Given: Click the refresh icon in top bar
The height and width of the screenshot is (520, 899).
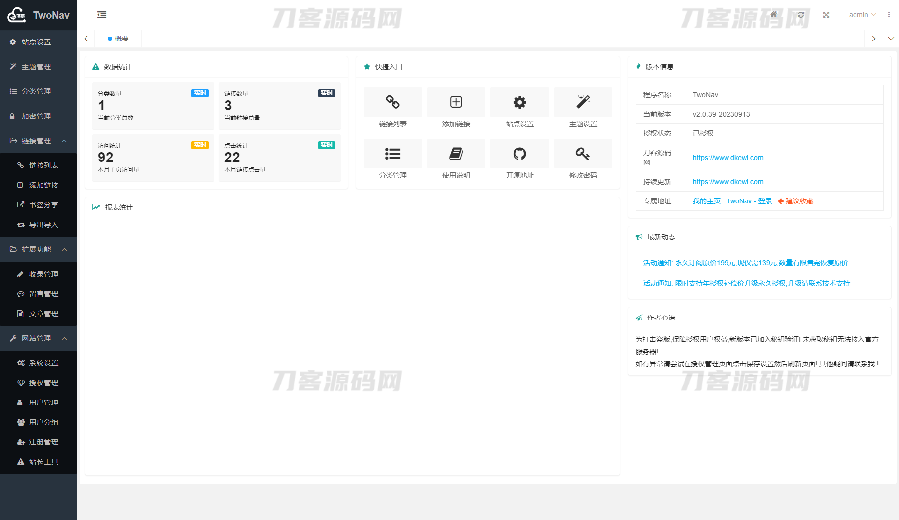Looking at the screenshot, I should [x=801, y=15].
